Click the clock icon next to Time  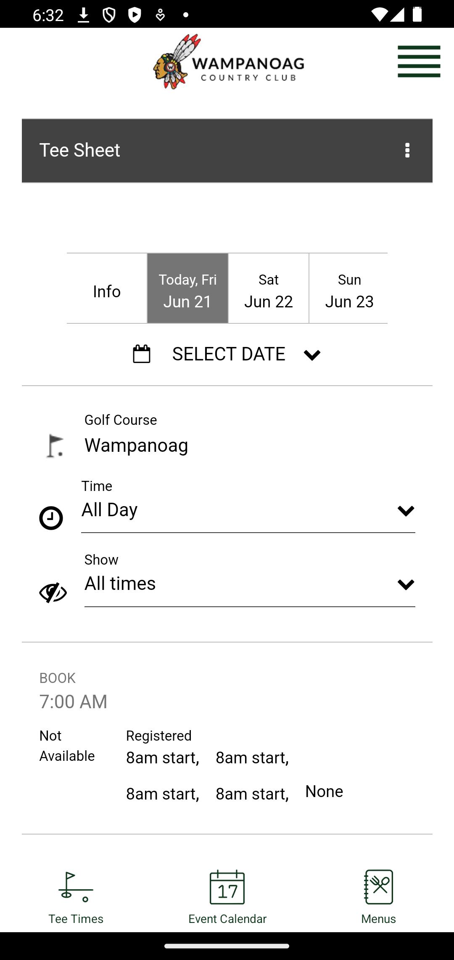click(x=51, y=517)
